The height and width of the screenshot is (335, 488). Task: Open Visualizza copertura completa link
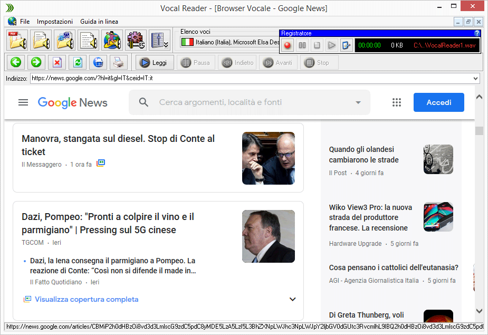tap(87, 299)
